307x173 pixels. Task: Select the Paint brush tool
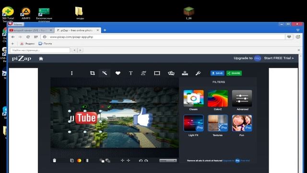[x=198, y=73]
